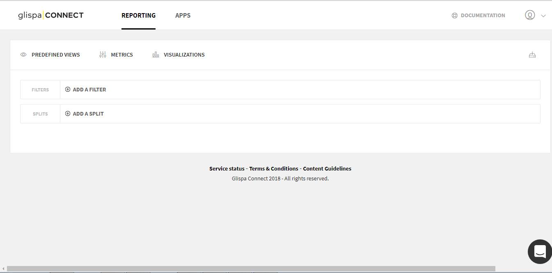
Task: Open the Terms & Conditions link
Action: (274, 168)
